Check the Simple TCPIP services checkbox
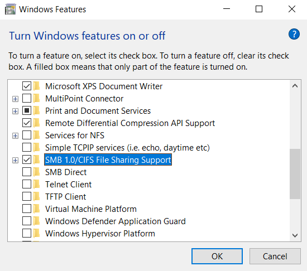This screenshot has height=271, width=307. click(27, 148)
